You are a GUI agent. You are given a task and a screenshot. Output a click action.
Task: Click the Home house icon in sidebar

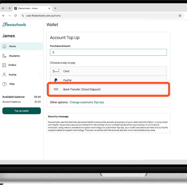tap(4, 46)
